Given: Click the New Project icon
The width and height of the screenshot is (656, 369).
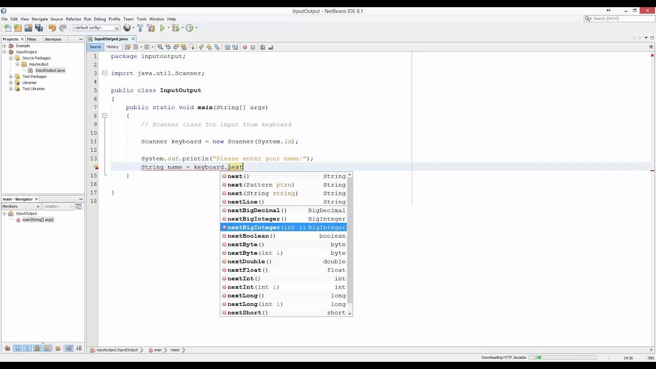Looking at the screenshot, I should coord(17,28).
